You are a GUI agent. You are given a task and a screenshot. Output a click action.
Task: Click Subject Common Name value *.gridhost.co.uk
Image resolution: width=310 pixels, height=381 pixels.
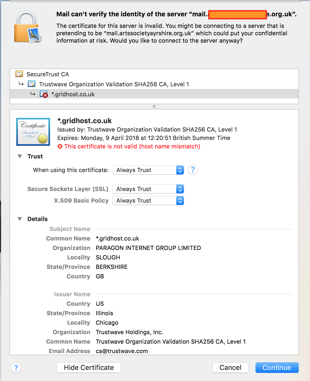[x=117, y=238]
